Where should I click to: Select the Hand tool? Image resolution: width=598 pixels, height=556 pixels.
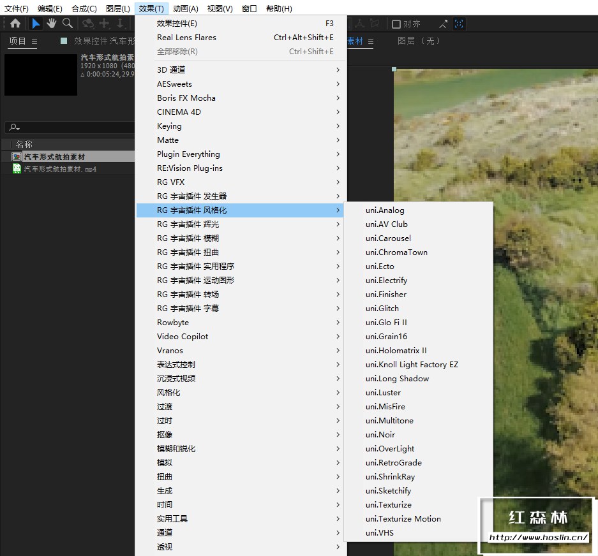52,24
